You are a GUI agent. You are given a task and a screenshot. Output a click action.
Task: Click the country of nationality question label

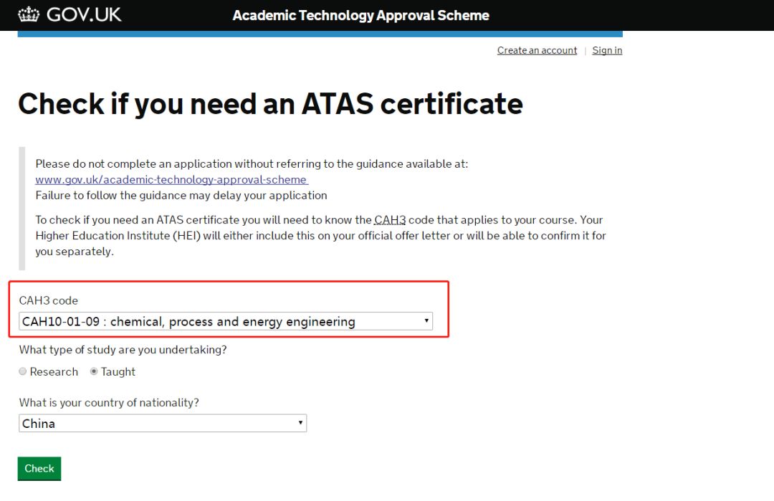pyautogui.click(x=109, y=403)
